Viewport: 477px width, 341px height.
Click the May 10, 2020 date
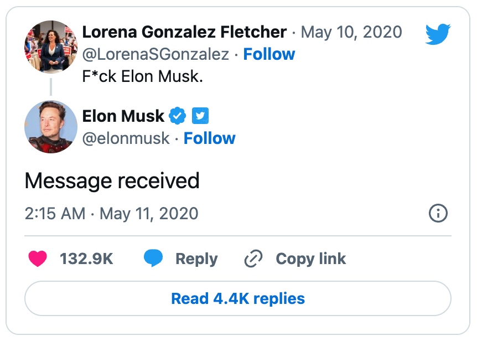click(x=351, y=32)
